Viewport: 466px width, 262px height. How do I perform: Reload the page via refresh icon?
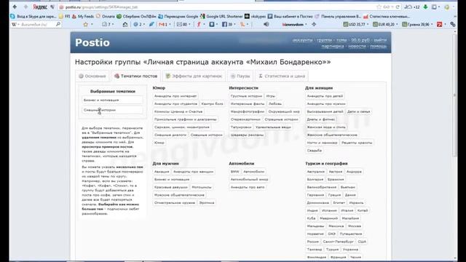[x=398, y=7]
